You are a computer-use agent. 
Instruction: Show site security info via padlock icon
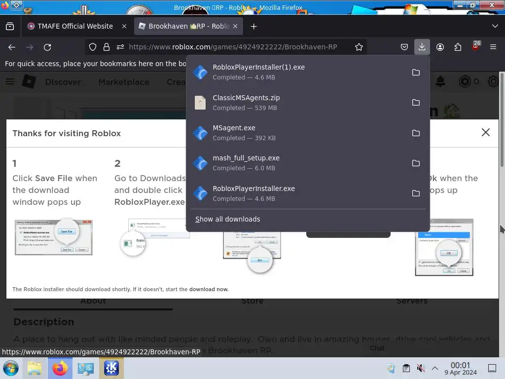pyautogui.click(x=107, y=47)
